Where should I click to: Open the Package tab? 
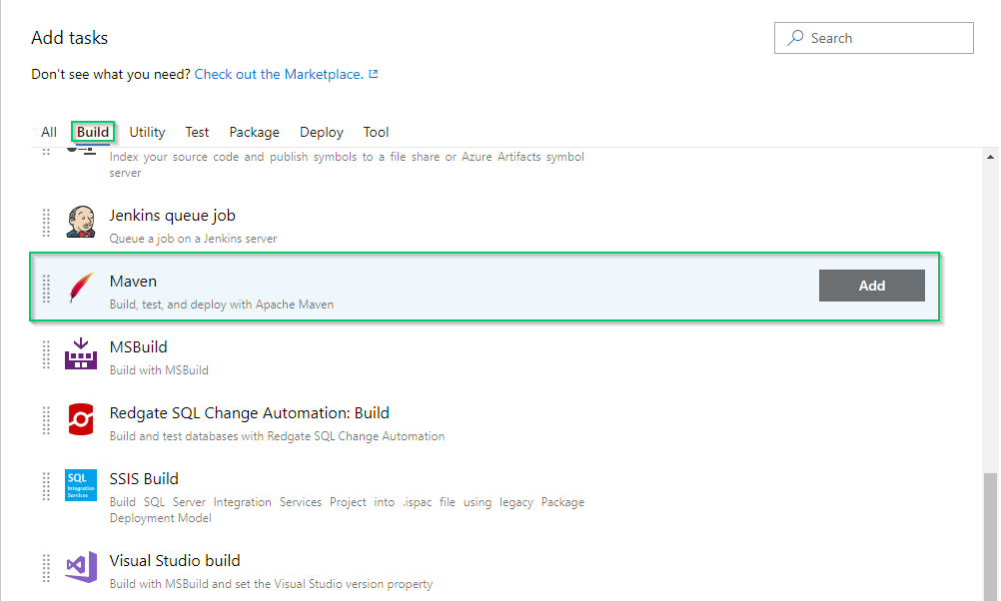[254, 132]
